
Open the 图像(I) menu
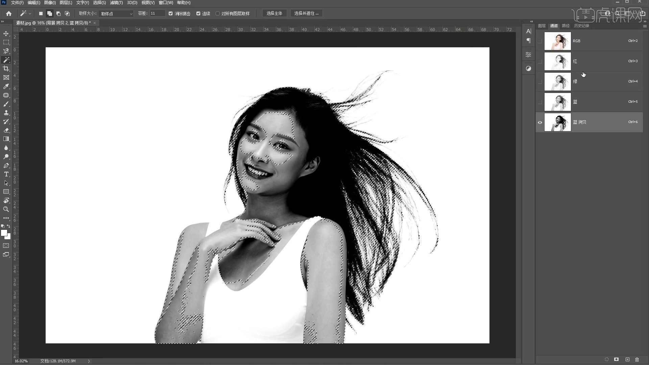(x=50, y=3)
